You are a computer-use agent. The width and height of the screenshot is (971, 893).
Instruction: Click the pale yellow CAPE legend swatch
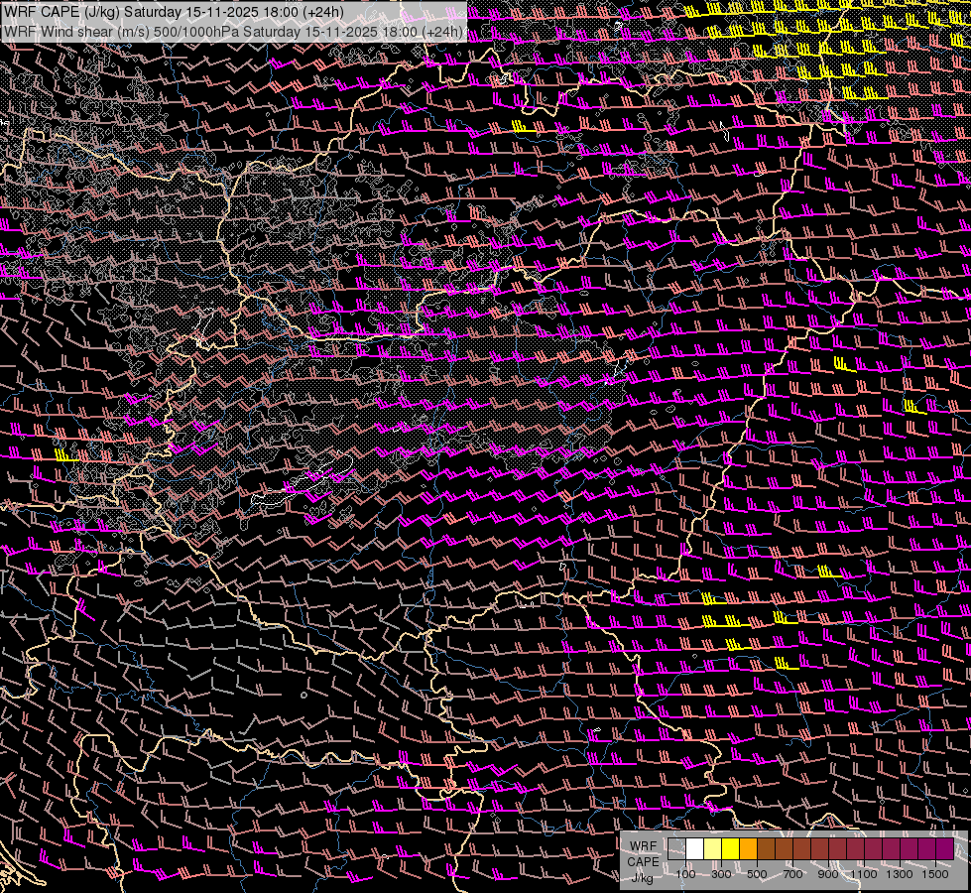[x=713, y=849]
